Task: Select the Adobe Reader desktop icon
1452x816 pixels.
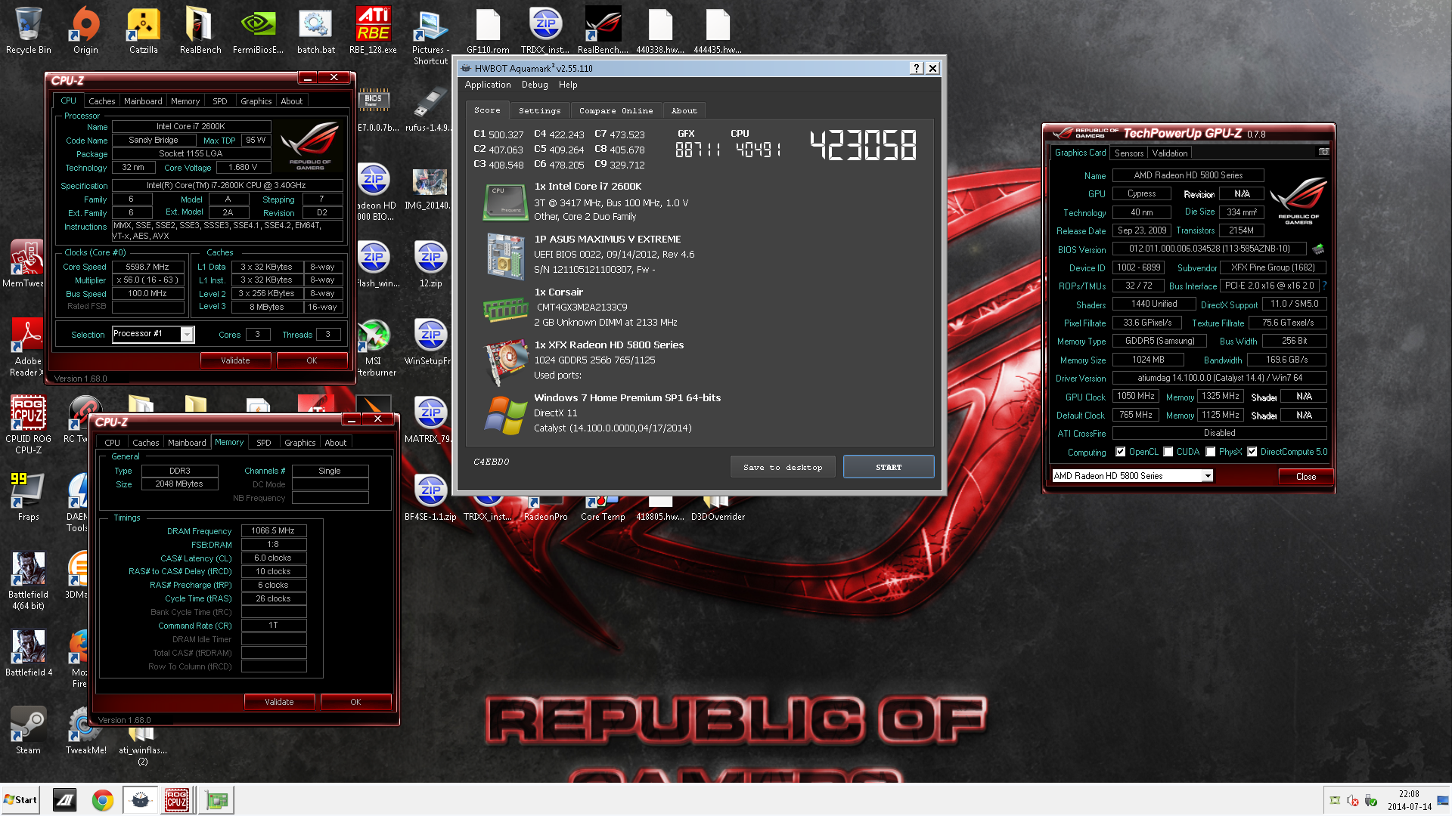Action: click(x=28, y=346)
